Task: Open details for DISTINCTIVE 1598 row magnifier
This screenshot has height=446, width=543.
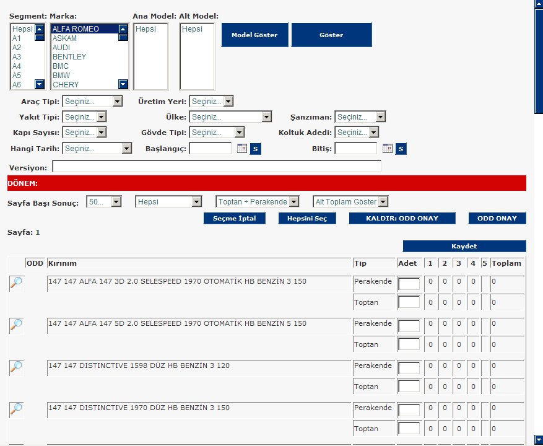Action: 16,367
